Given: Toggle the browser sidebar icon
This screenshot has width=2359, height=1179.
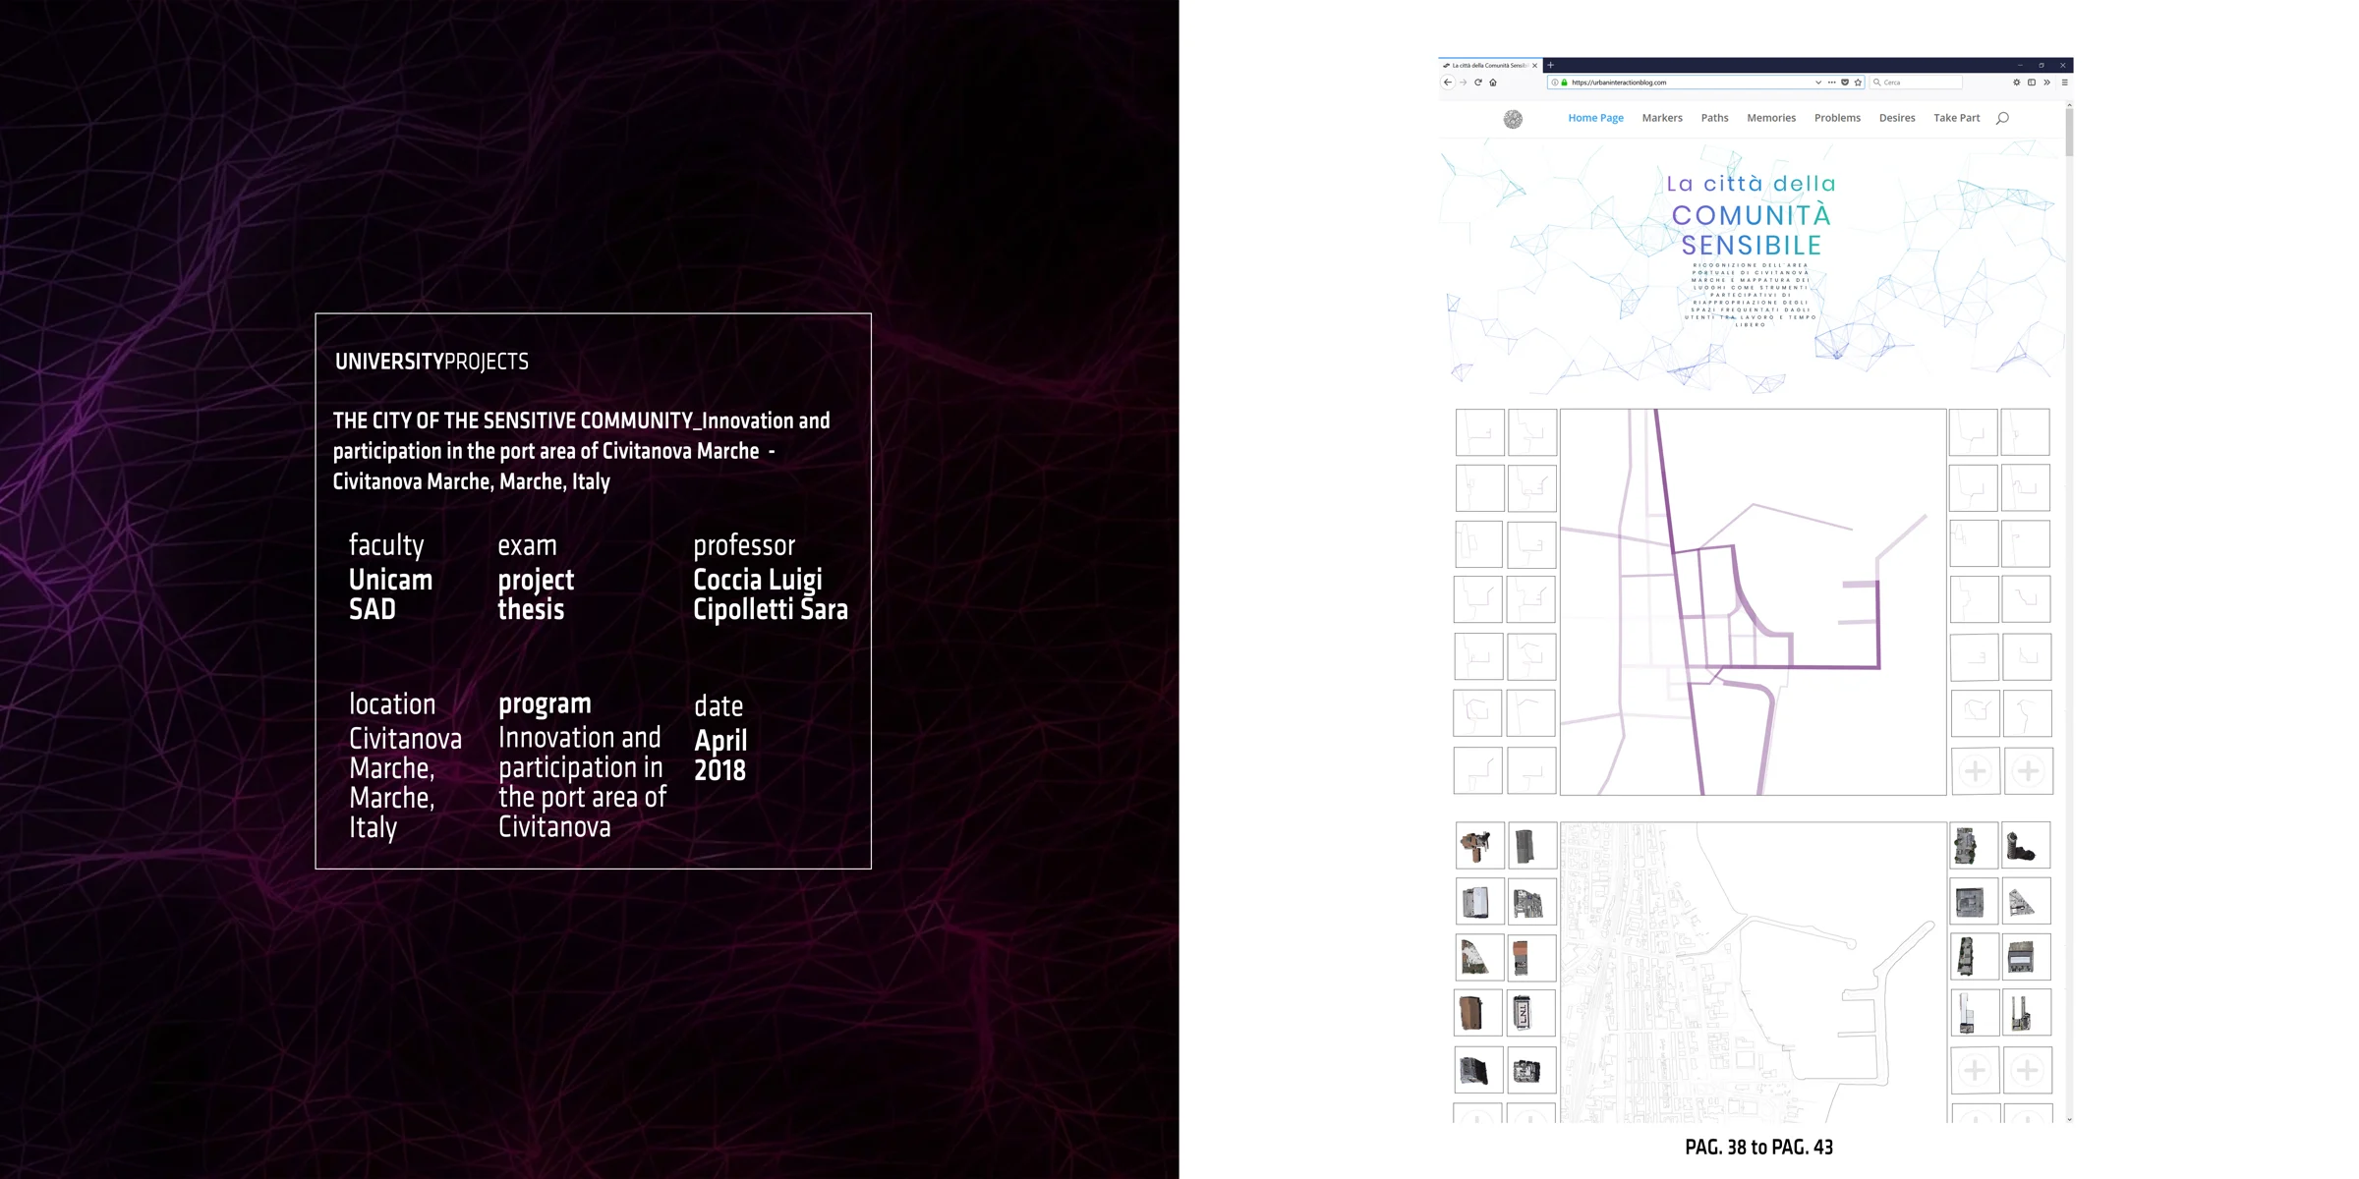Looking at the screenshot, I should pos(2032,83).
